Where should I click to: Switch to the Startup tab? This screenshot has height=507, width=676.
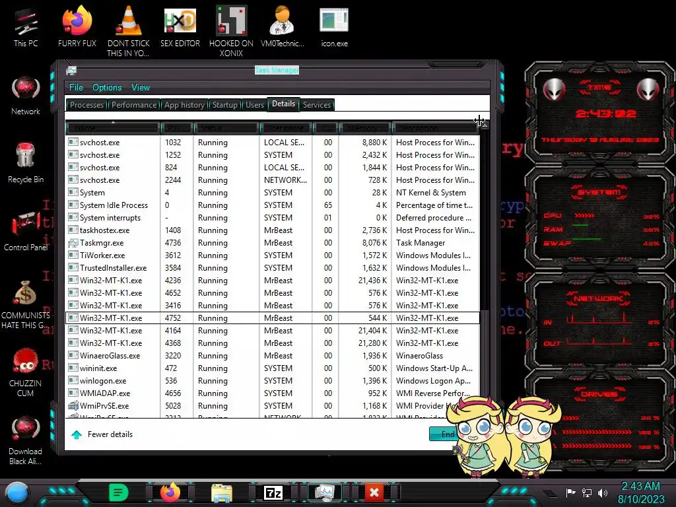[224, 105]
